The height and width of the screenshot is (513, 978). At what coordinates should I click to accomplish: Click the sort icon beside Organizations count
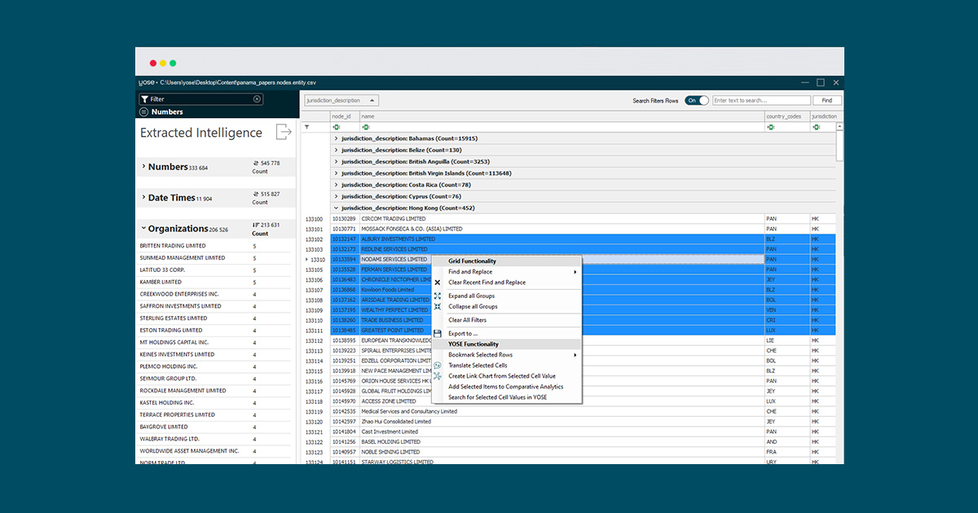[x=255, y=226]
